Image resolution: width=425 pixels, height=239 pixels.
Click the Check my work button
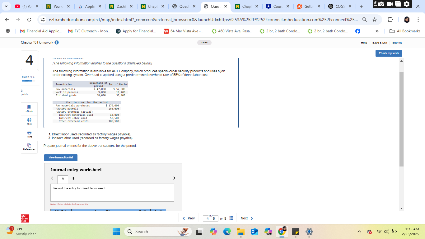[x=389, y=53]
